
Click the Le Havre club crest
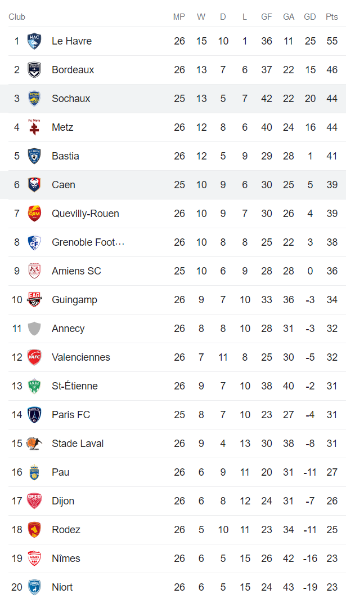[34, 41]
